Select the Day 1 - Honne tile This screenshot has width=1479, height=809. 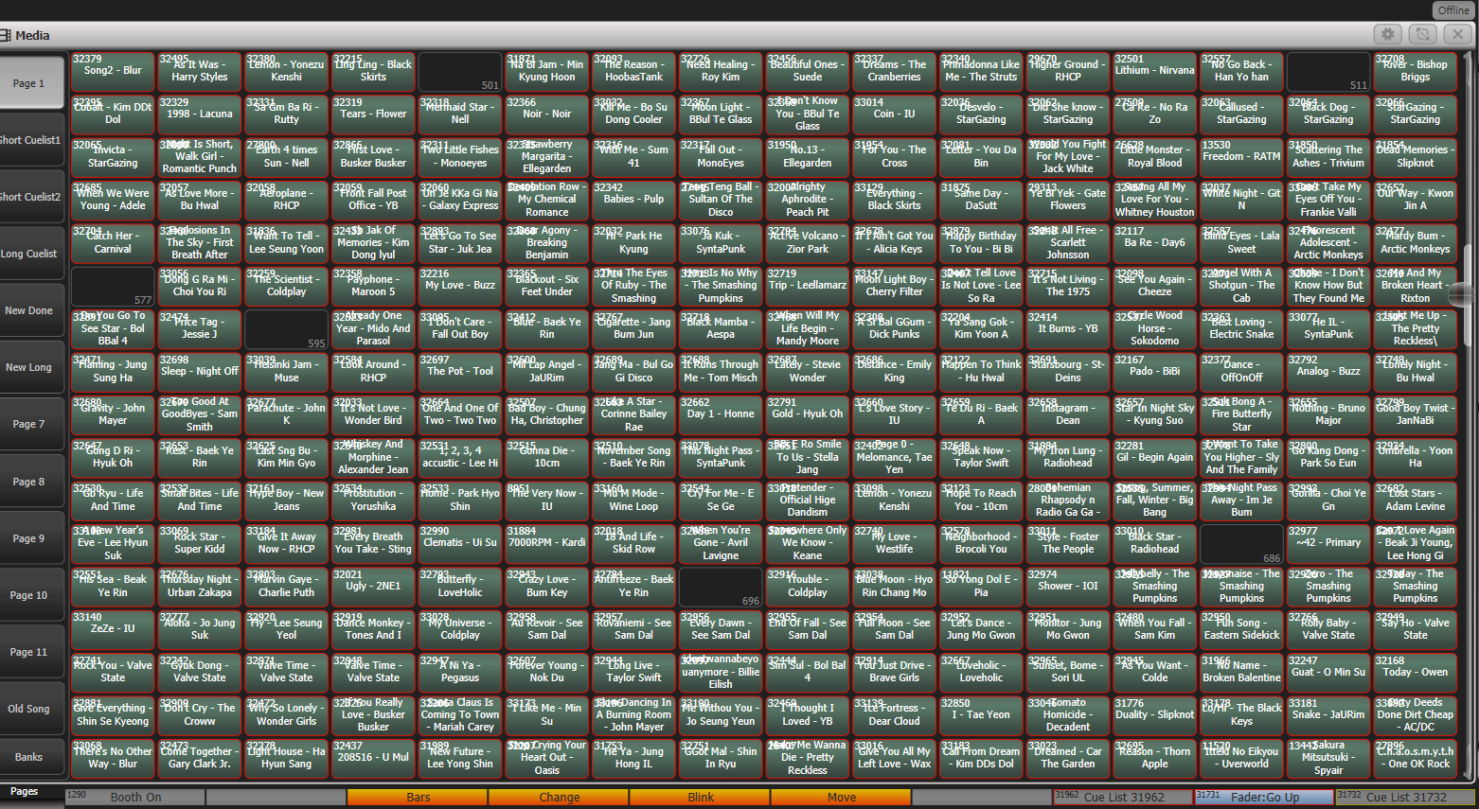[721, 415]
